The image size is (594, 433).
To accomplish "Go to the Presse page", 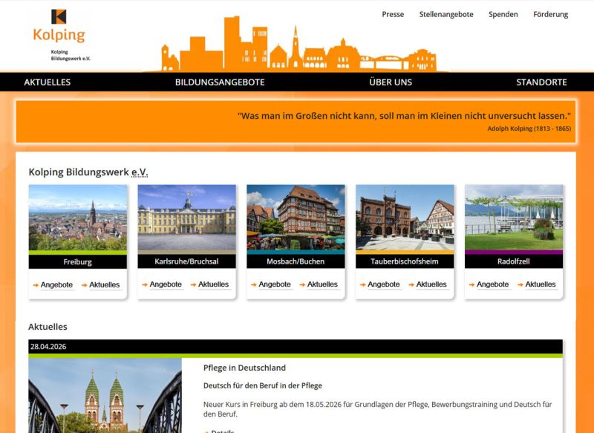I will (393, 14).
